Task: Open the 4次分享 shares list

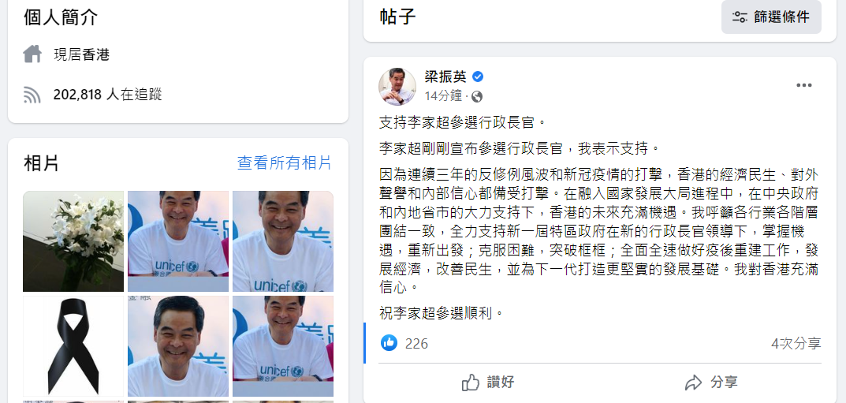Action: pos(796,343)
